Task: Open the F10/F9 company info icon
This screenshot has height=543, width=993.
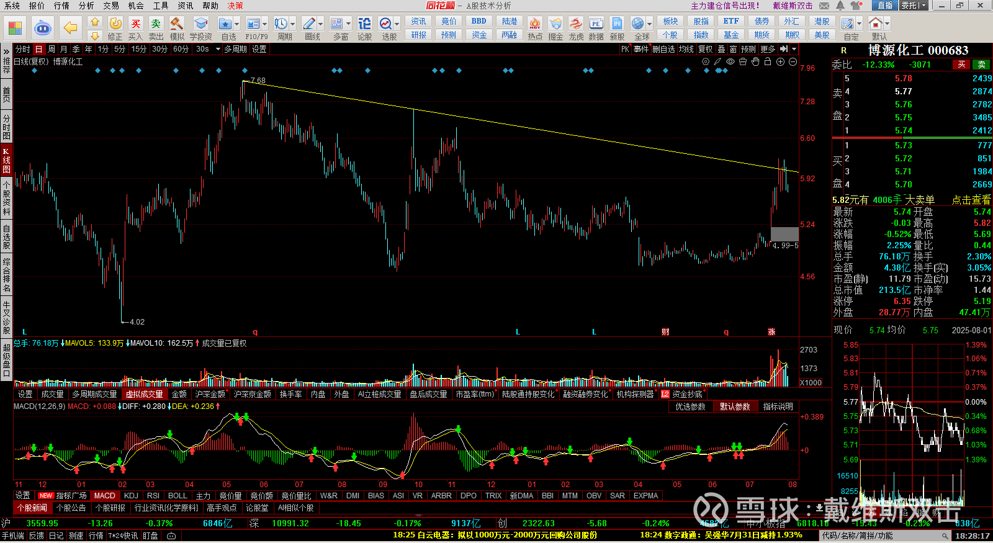Action: 253,24
